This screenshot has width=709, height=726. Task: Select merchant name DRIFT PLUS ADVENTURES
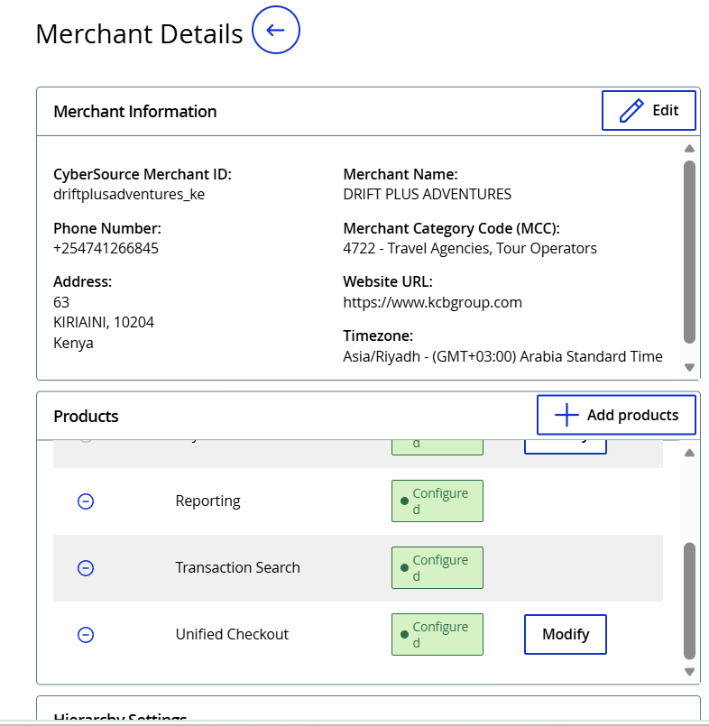427,194
